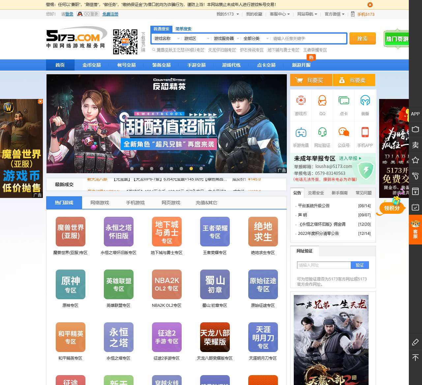The height and width of the screenshot is (385, 422).
Task: Click the 永恒之塔怀旧版 game tile
Action: (119, 232)
